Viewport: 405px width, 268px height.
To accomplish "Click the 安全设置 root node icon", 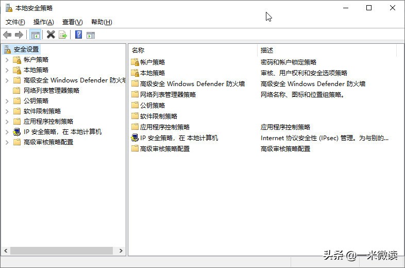I will [8, 49].
